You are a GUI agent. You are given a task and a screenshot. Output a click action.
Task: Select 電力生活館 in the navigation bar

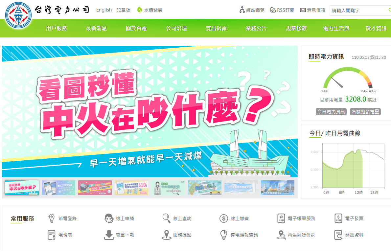(336, 28)
